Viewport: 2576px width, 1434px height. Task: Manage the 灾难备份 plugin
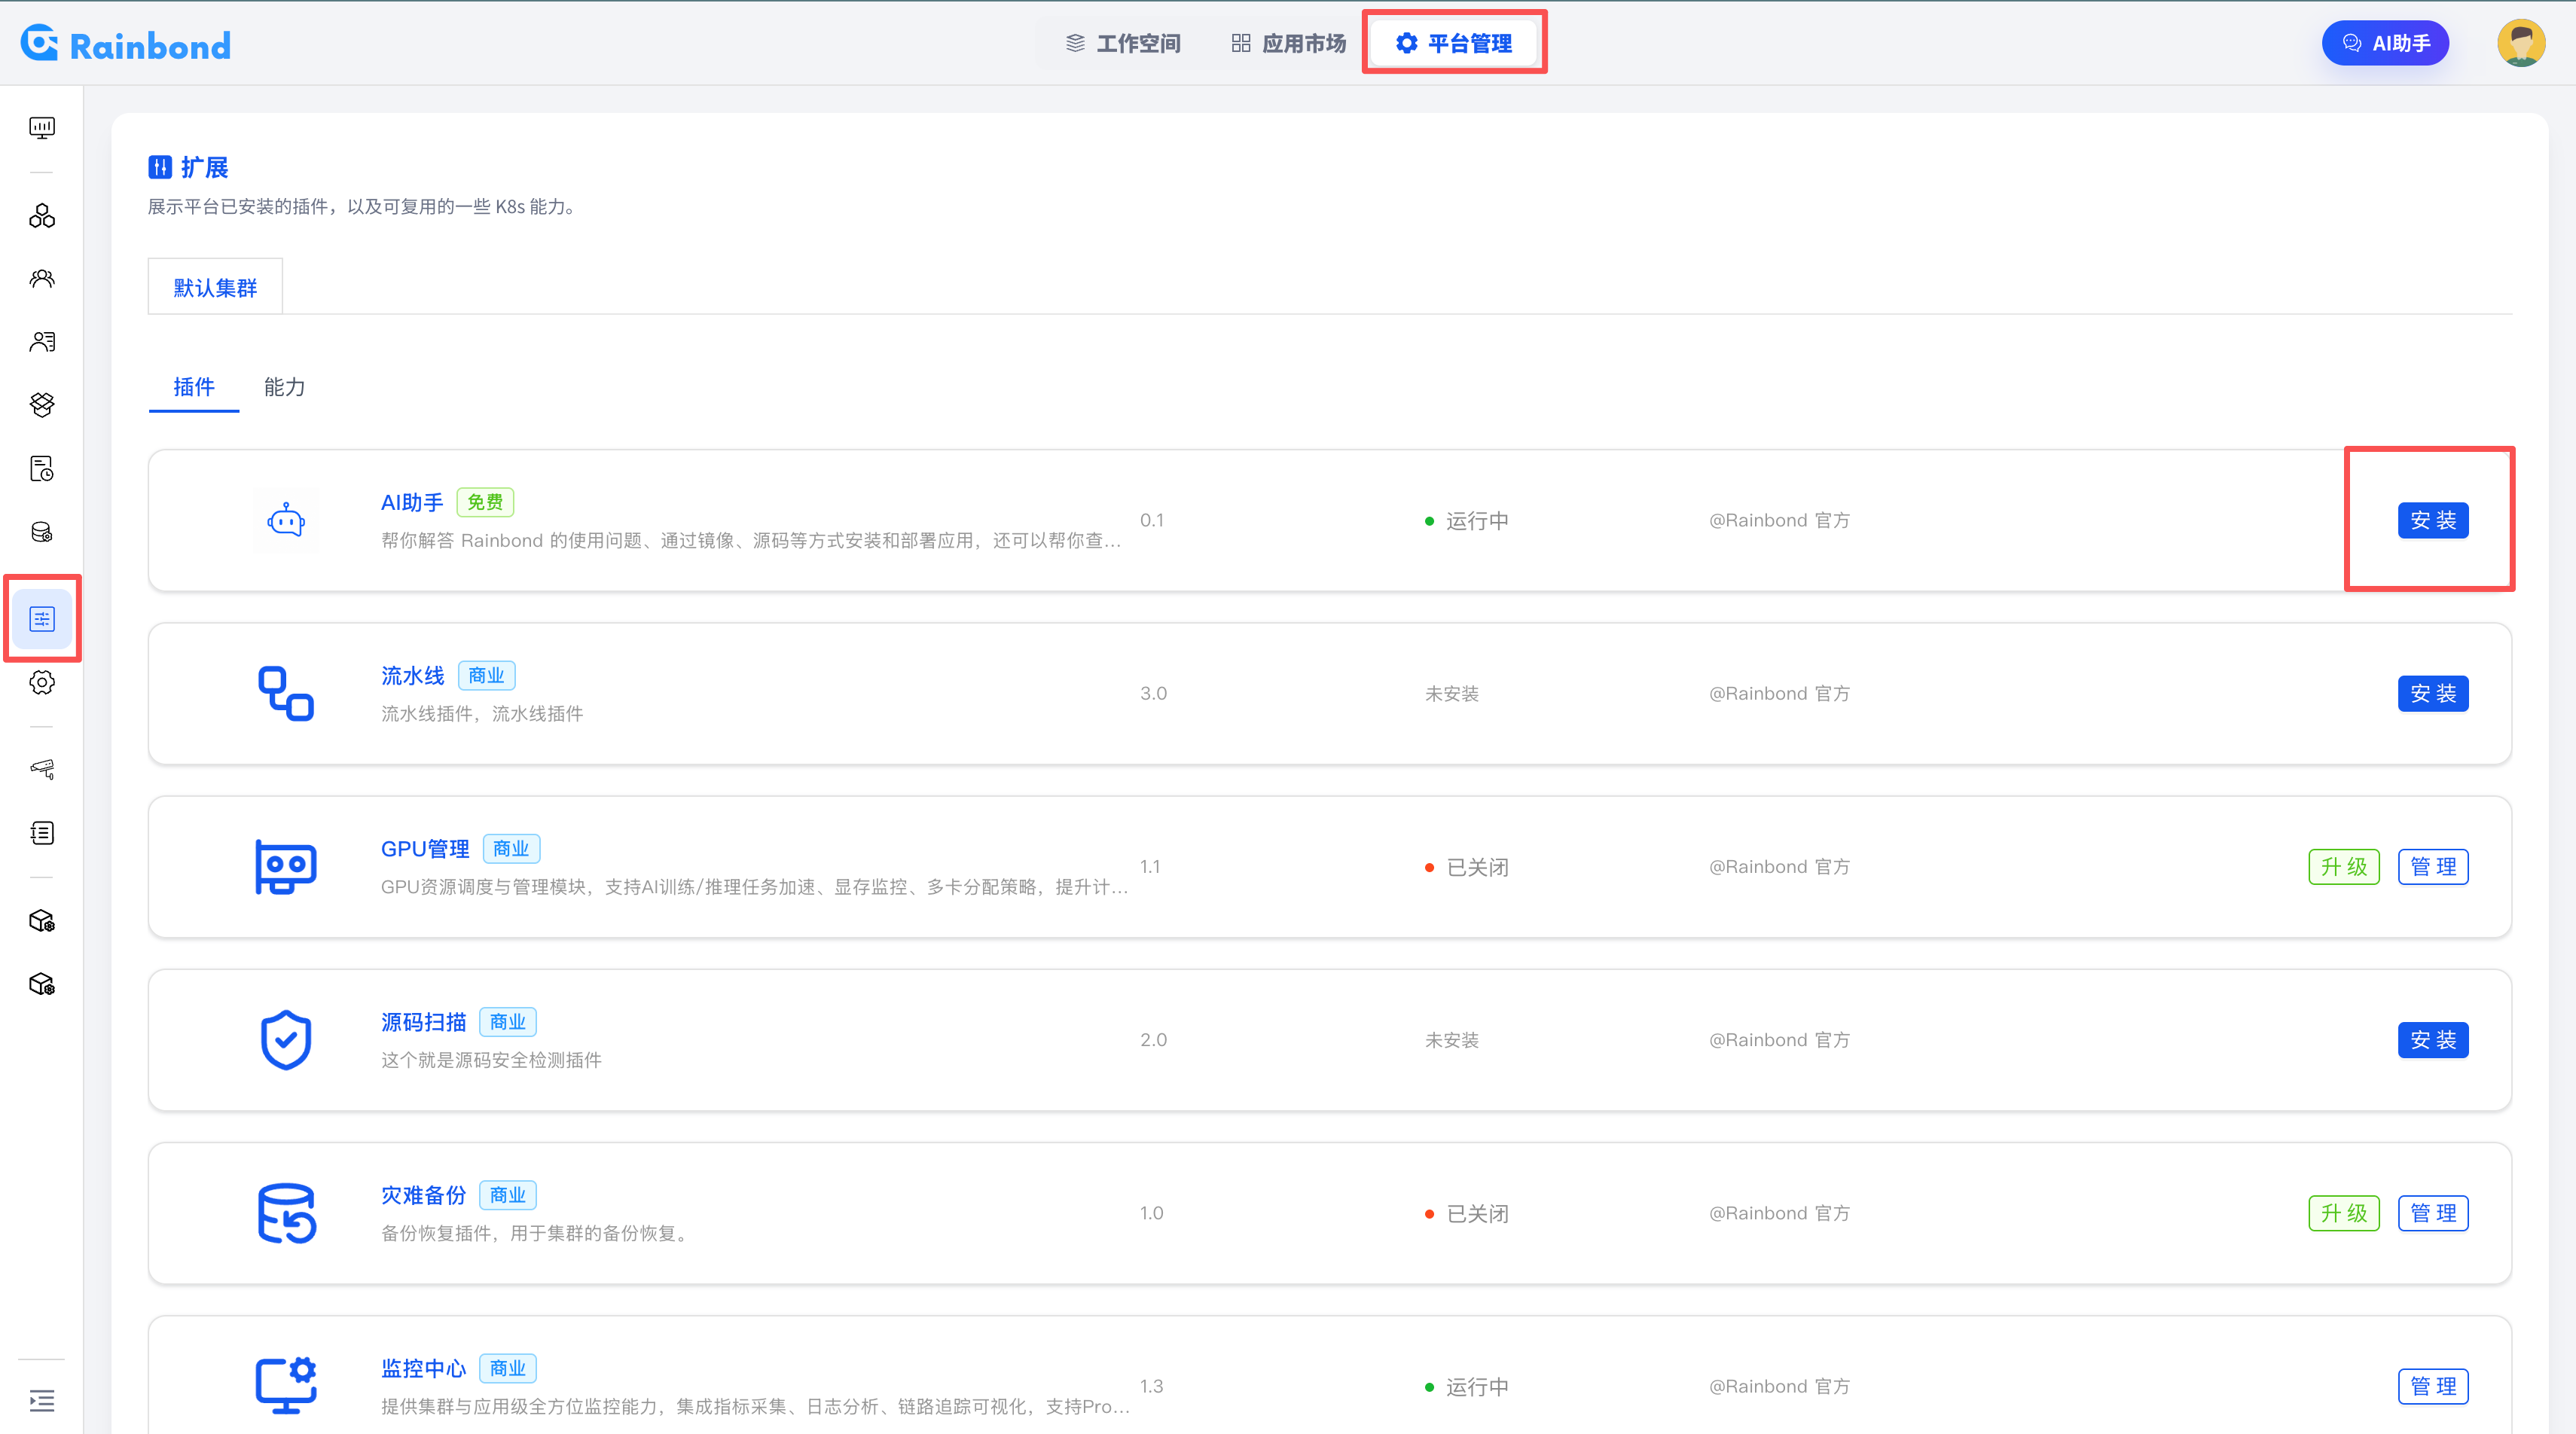pyautogui.click(x=2433, y=1212)
